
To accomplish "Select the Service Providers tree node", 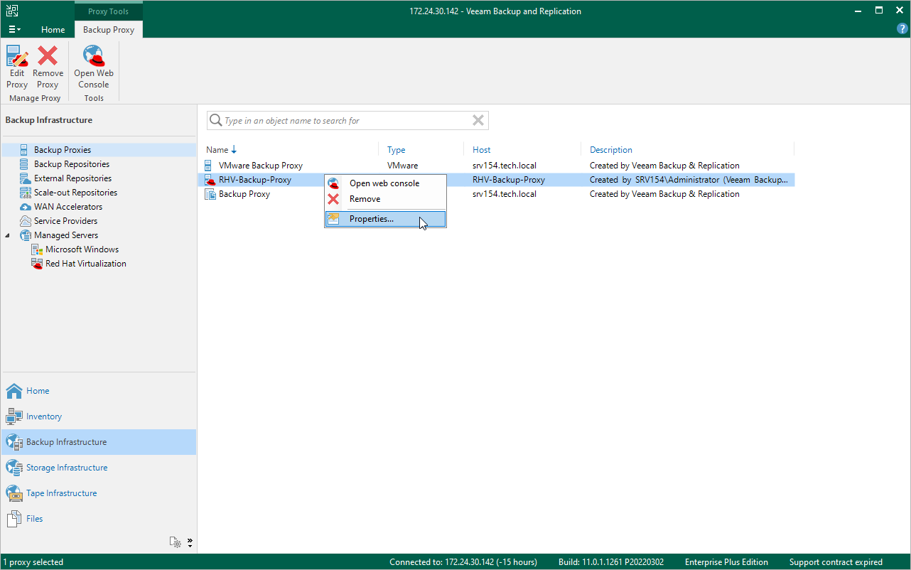I will [66, 221].
